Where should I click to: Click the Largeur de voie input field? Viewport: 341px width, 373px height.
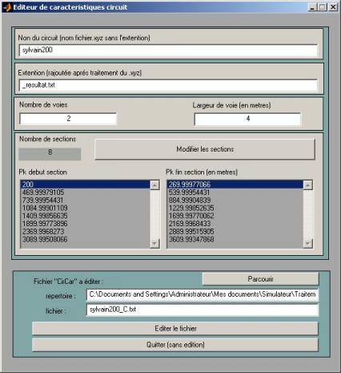(247, 119)
